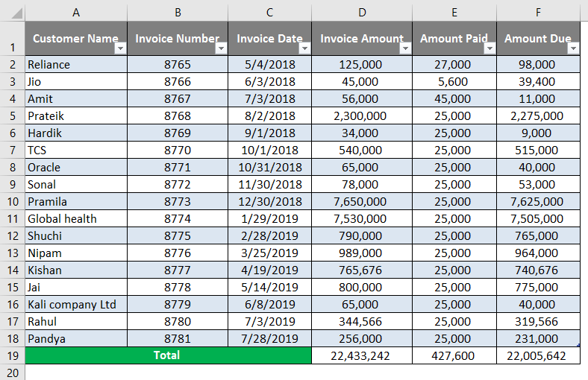Select column A header
Screen dimensions: 588x380
click(x=76, y=12)
